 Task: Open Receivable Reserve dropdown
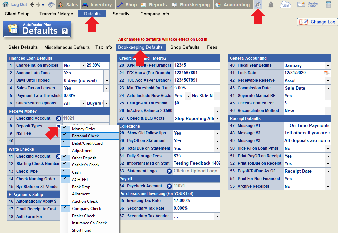[328, 81]
